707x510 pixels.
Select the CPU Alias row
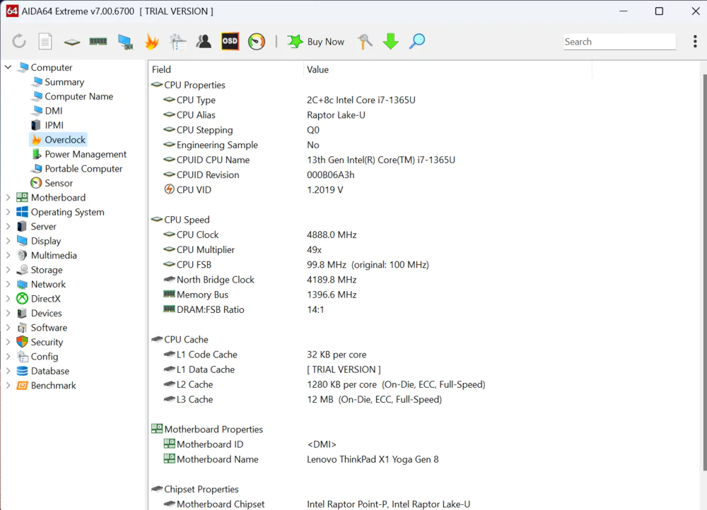[x=370, y=115]
